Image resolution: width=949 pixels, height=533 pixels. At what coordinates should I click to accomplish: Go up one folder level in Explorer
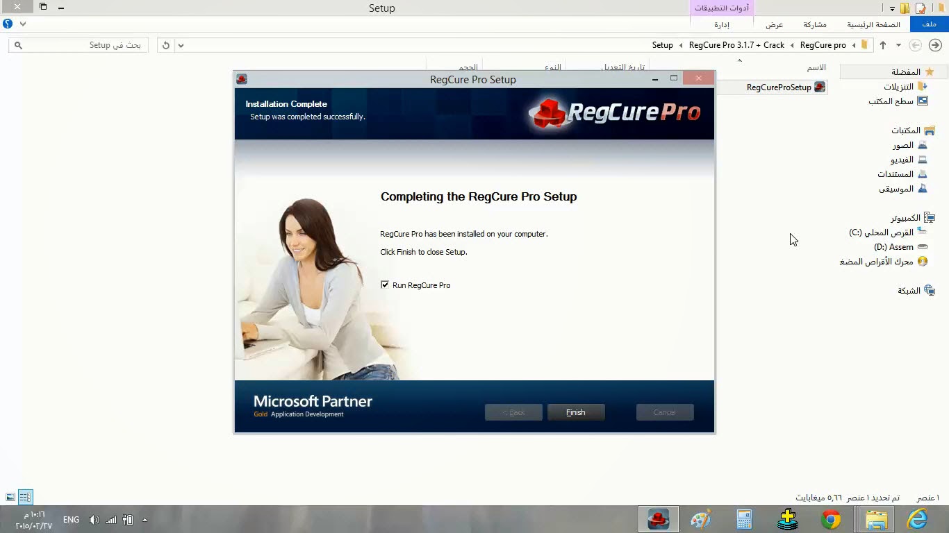point(883,45)
